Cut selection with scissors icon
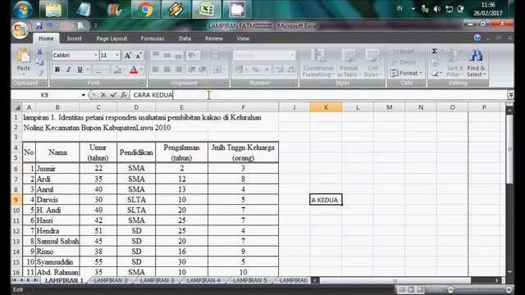Image resolution: width=525 pixels, height=295 pixels. (x=40, y=52)
